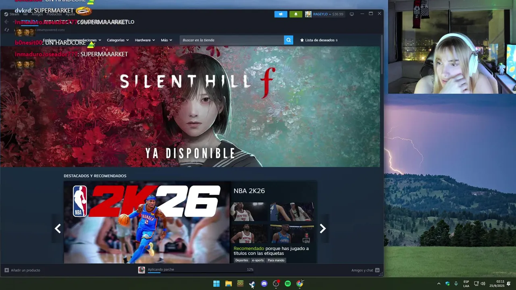Switch to Big Picture mode via monitor icon
This screenshot has height=290, width=516.
click(x=352, y=14)
